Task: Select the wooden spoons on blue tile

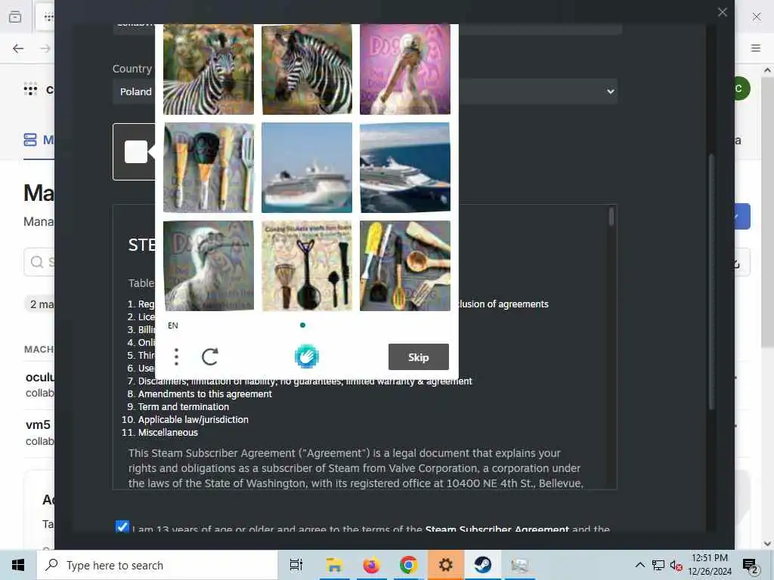Action: coord(405,265)
